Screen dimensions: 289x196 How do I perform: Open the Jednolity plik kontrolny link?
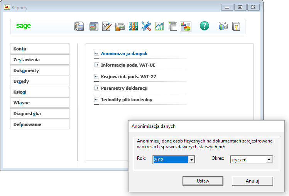tap(127, 100)
